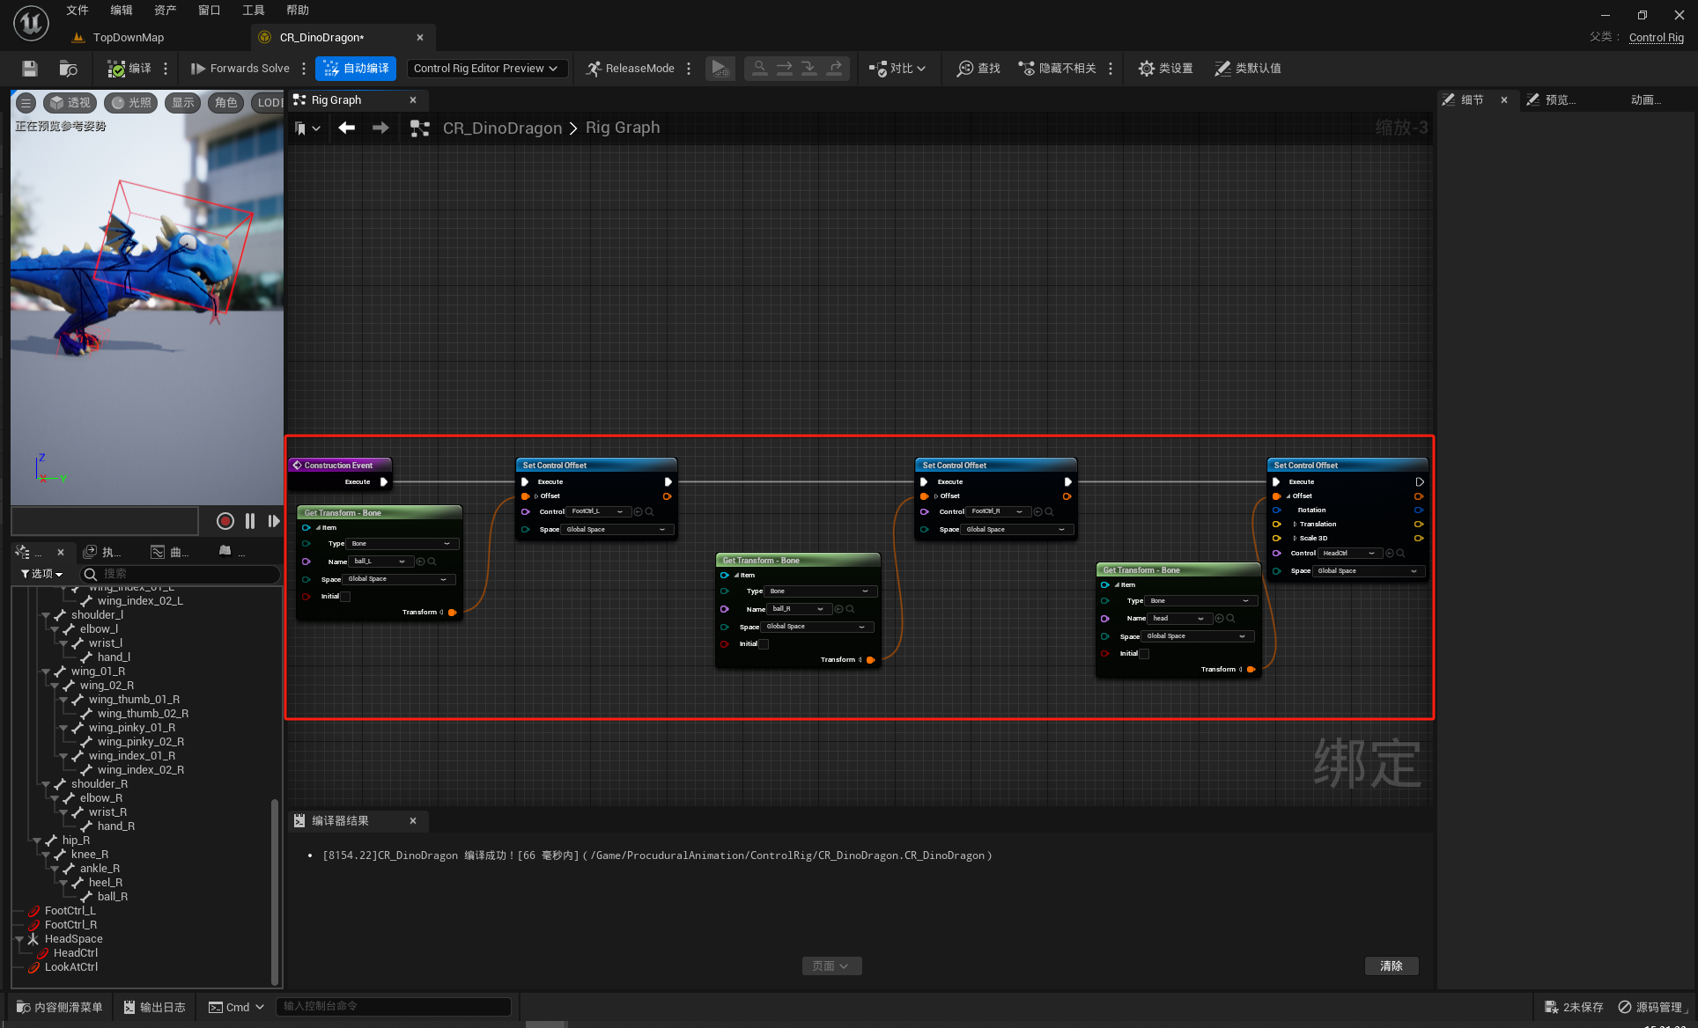Select the HeadCtrl control in hierarchy
This screenshot has height=1028, width=1698.
pyautogui.click(x=75, y=953)
